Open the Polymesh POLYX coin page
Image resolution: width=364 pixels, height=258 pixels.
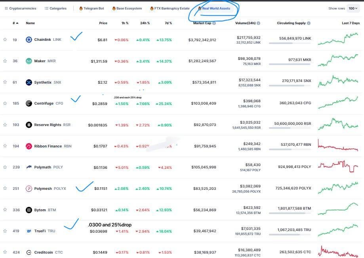pos(50,189)
